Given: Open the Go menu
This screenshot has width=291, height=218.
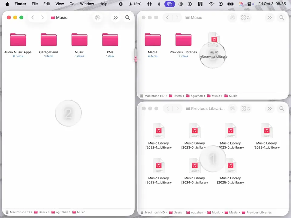Looking at the screenshot, I should (x=72, y=4).
